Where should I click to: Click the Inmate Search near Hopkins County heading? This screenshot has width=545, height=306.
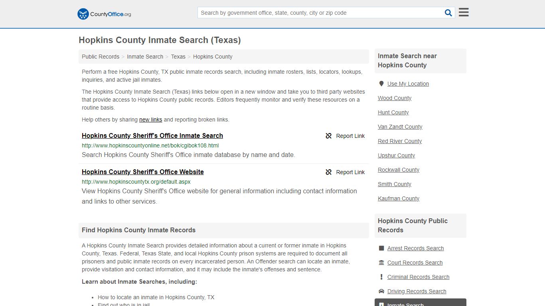pyautogui.click(x=407, y=61)
